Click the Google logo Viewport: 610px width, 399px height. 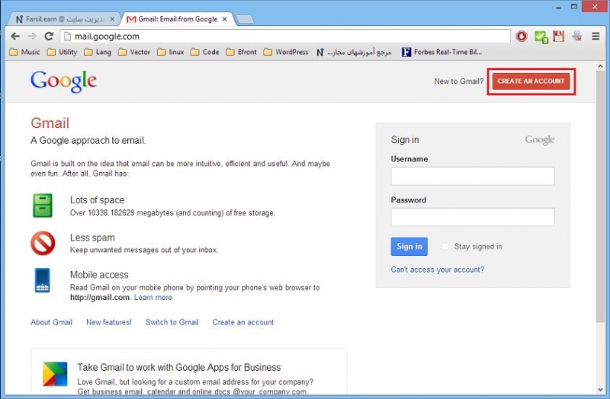(63, 81)
